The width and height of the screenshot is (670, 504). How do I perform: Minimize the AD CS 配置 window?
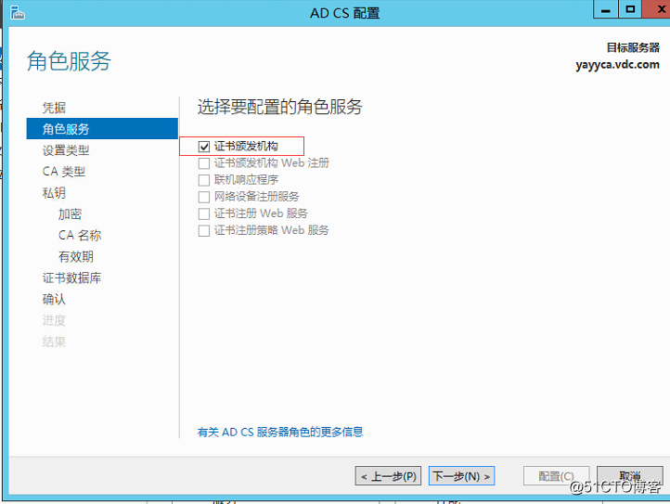point(605,9)
